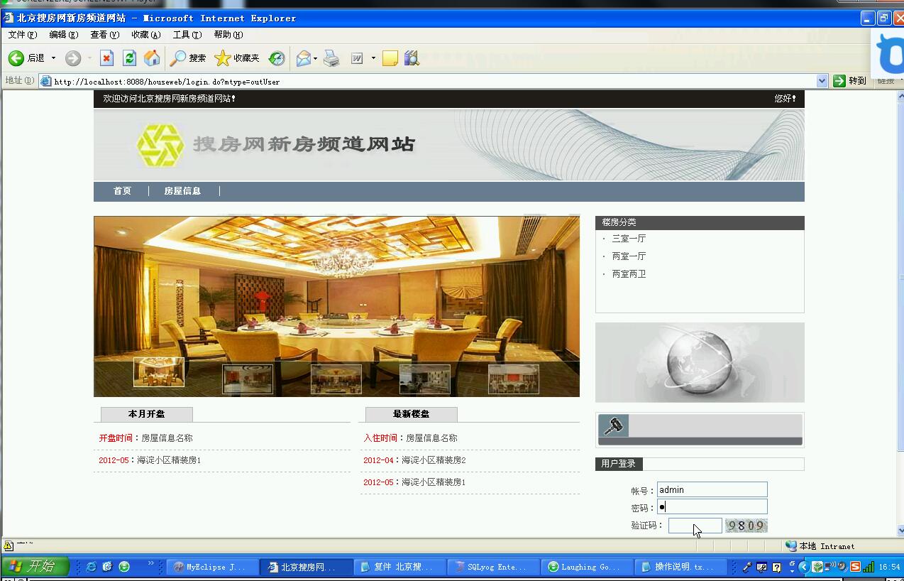Click the Sogou S tray icon

pos(855,567)
